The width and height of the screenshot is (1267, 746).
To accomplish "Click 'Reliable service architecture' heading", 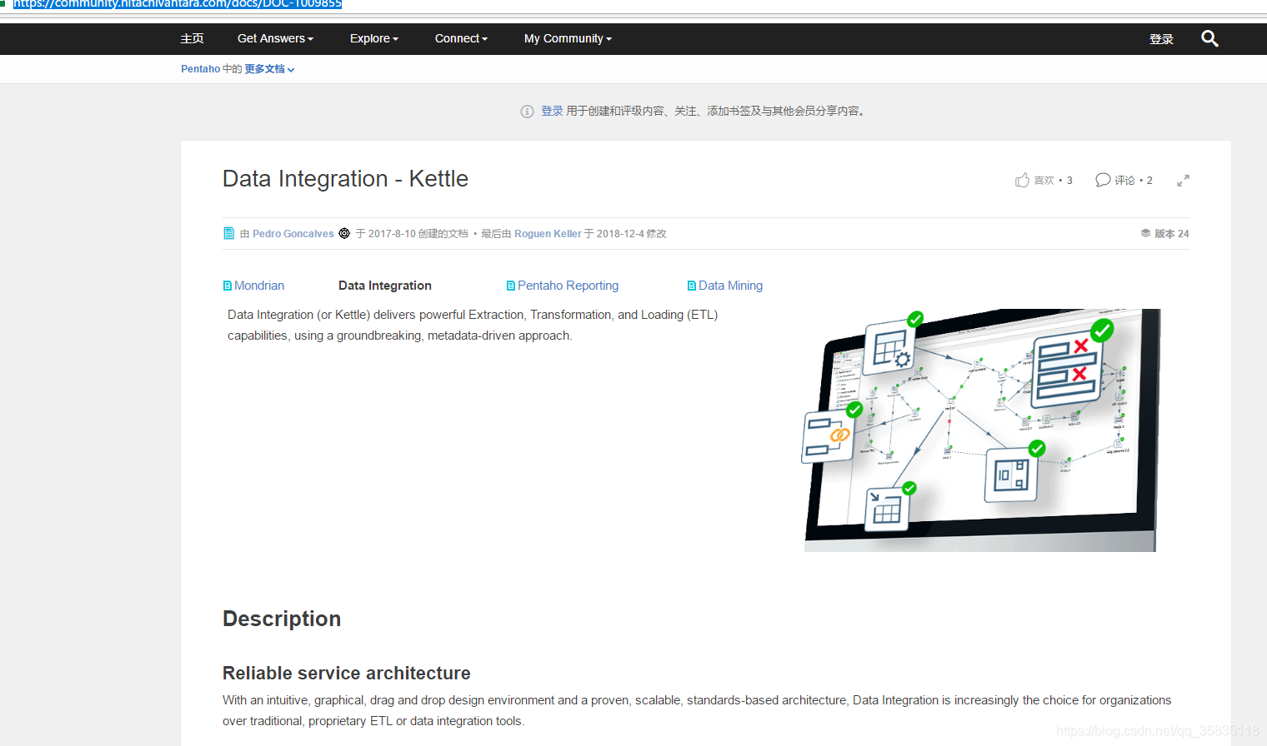I will 347,673.
